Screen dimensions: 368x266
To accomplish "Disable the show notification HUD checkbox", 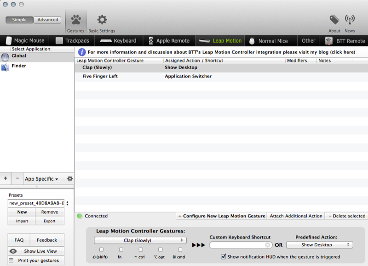I will coord(224,257).
